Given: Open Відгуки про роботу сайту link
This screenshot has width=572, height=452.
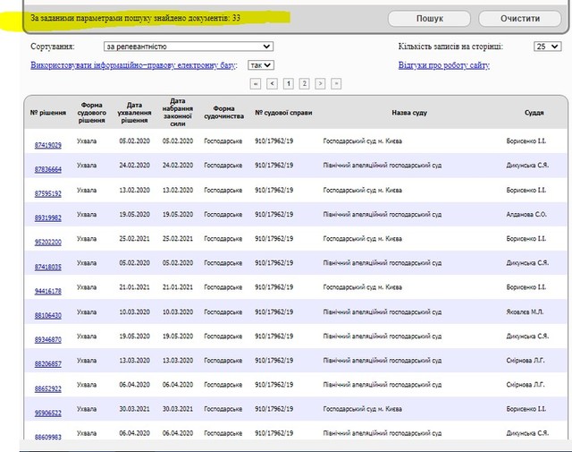Looking at the screenshot, I should point(444,65).
